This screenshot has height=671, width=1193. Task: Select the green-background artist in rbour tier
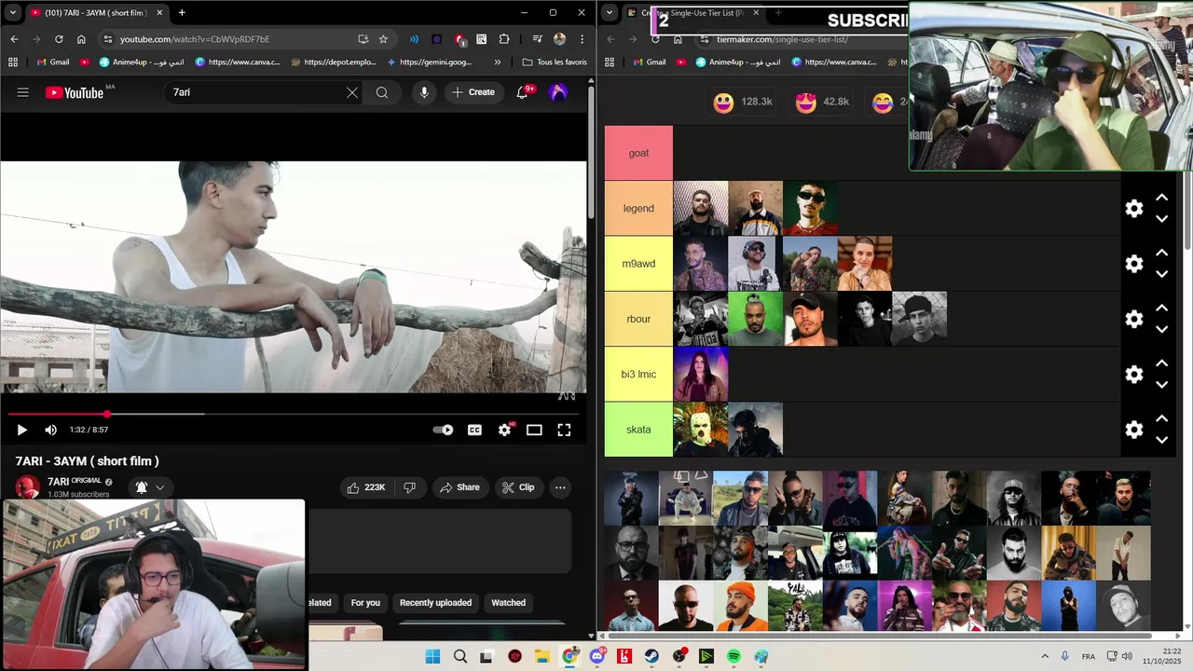coord(756,319)
